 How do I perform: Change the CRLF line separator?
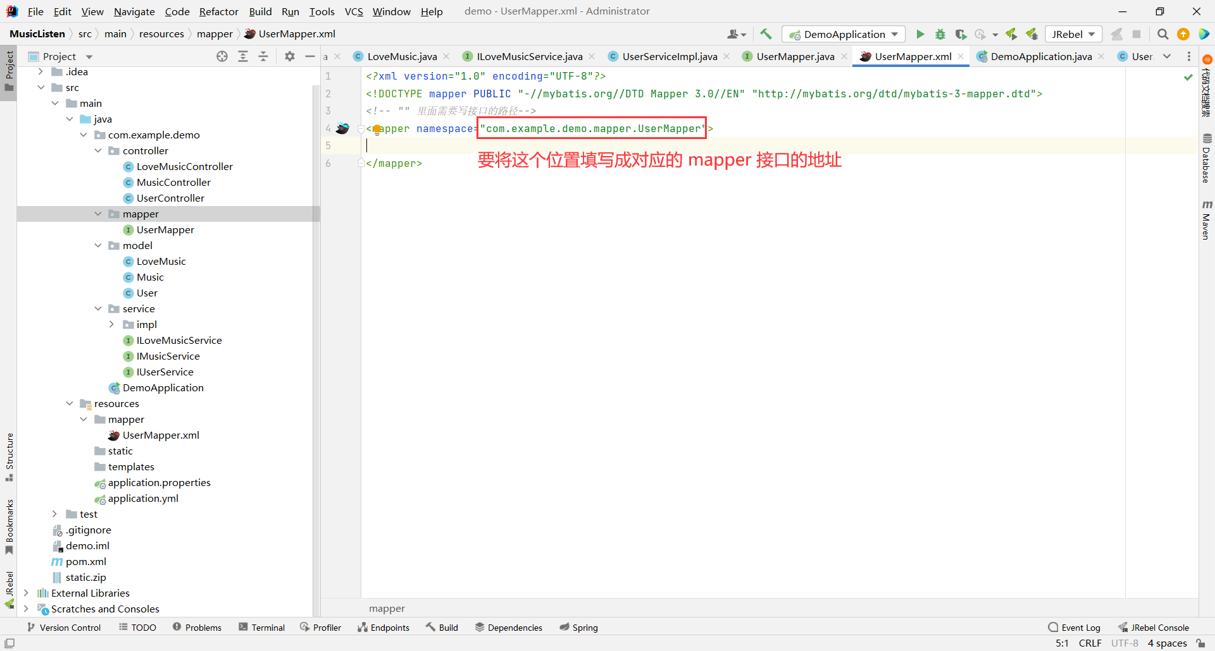[x=1090, y=643]
